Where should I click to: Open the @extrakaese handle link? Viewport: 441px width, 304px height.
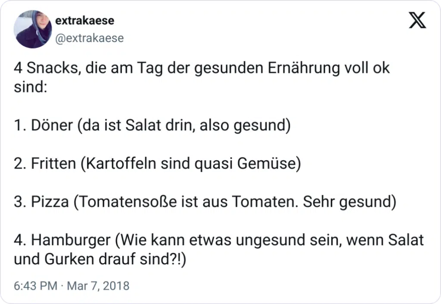pos(90,38)
